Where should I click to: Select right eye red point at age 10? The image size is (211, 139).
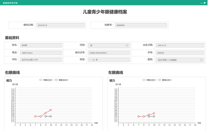click(51, 110)
